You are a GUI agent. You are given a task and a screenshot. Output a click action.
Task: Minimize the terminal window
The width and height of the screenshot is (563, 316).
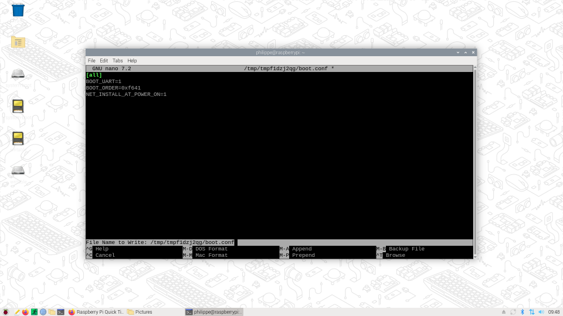[458, 52]
